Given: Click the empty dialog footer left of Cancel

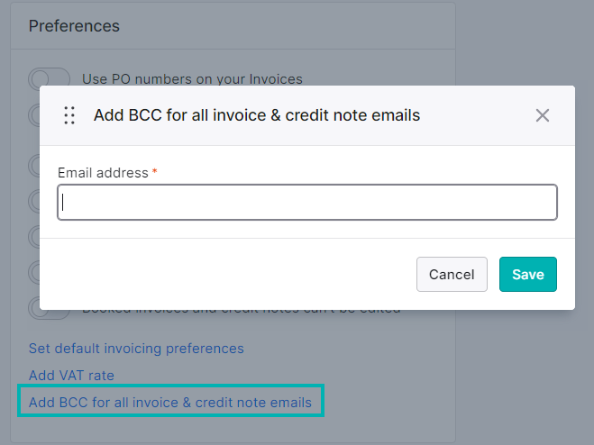Looking at the screenshot, I should pos(227,274).
